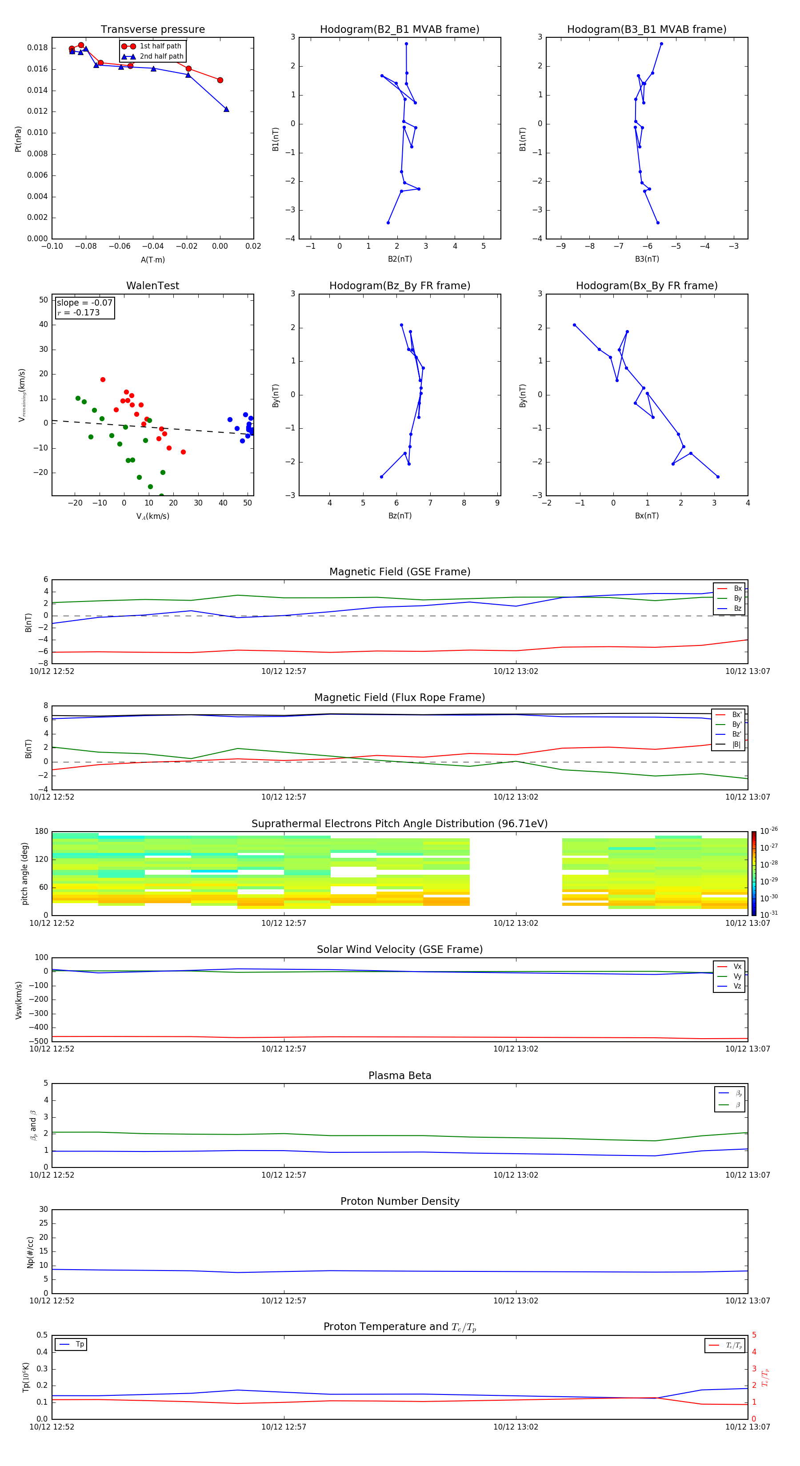This screenshot has width=800, height=1466.
Task: Click the '1st half path' legend entry
Action: point(152,46)
